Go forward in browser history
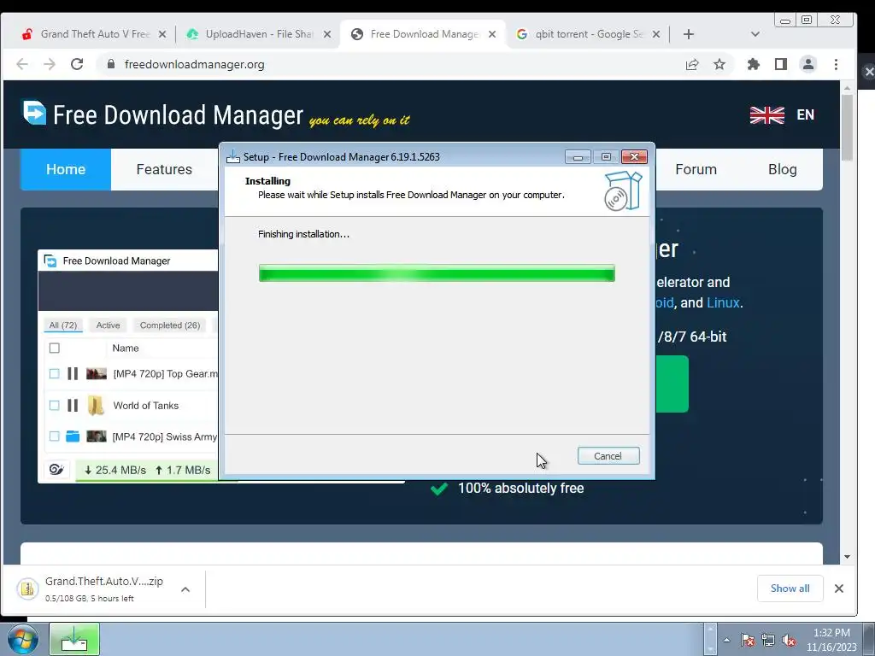This screenshot has width=875, height=656. tap(50, 64)
